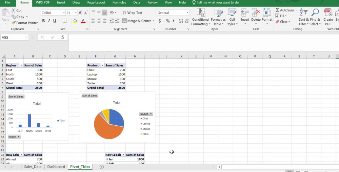Apply comma style
The height and width of the screenshot is (172, 339).
pyautogui.click(x=173, y=21)
